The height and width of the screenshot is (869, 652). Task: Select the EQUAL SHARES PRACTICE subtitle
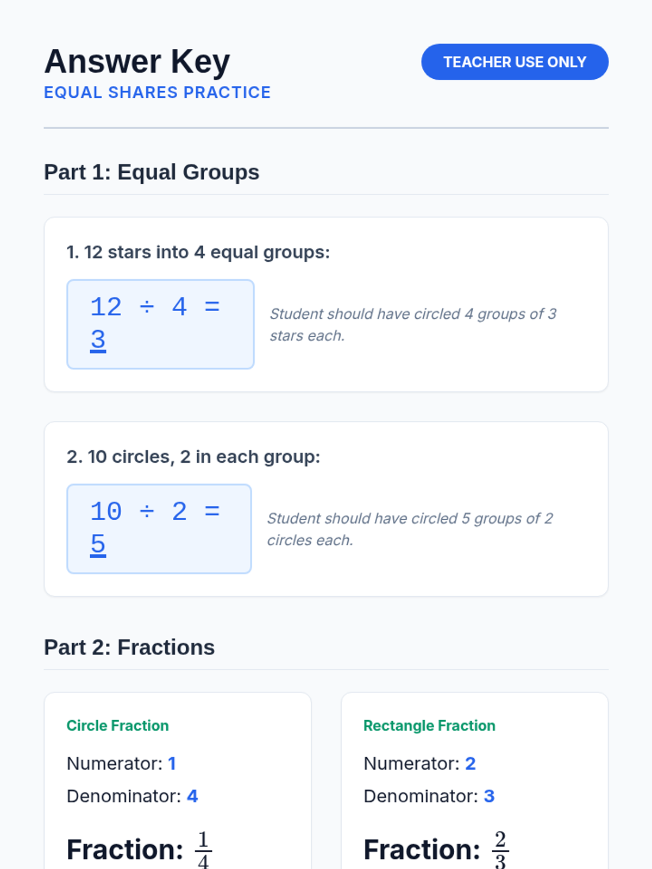click(157, 92)
